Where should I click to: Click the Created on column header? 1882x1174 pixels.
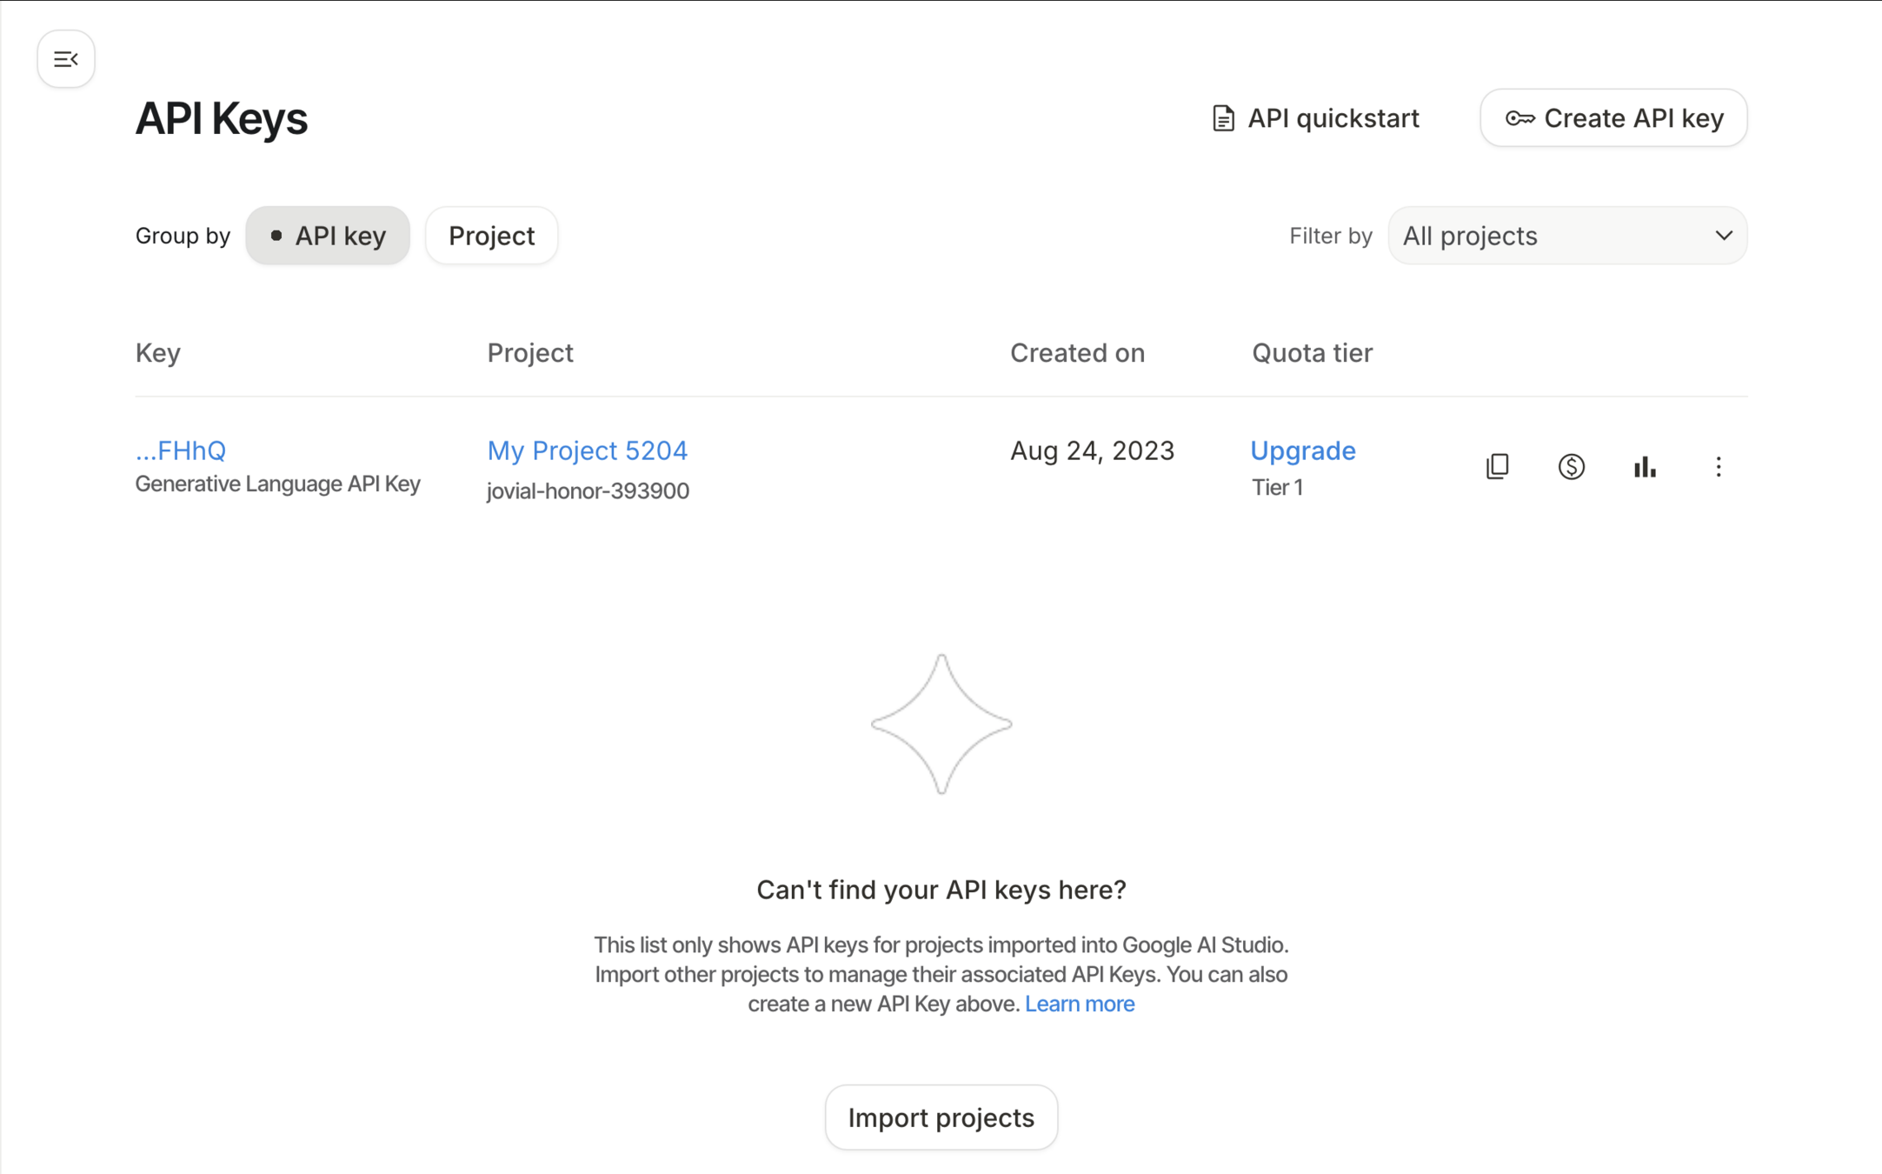tap(1077, 353)
